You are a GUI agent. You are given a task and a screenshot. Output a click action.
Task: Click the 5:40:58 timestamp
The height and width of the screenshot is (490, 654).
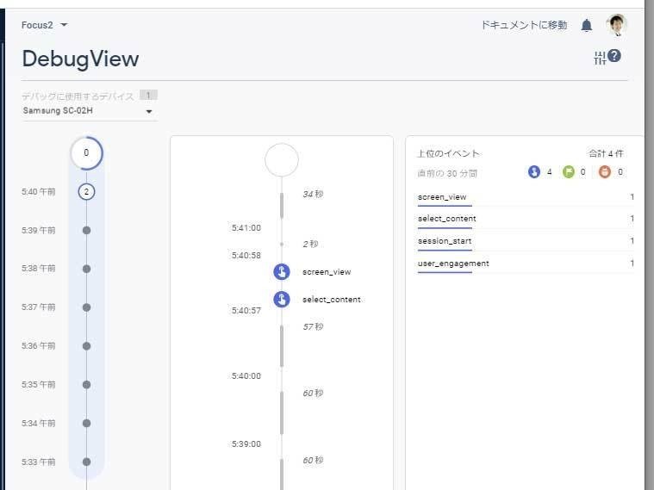[x=246, y=256]
